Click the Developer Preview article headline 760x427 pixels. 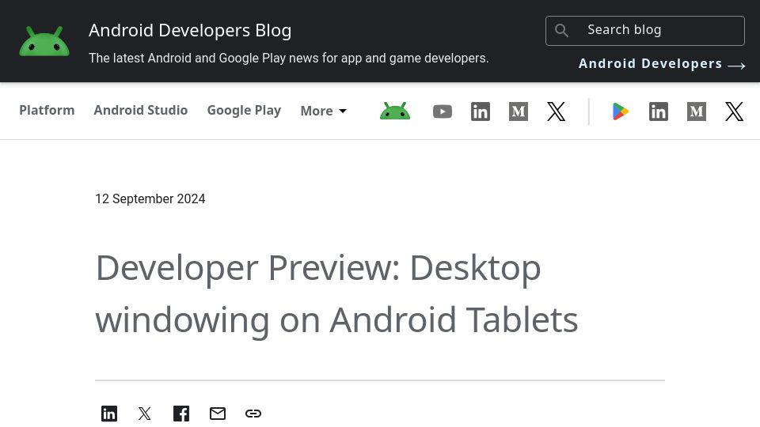[337, 293]
